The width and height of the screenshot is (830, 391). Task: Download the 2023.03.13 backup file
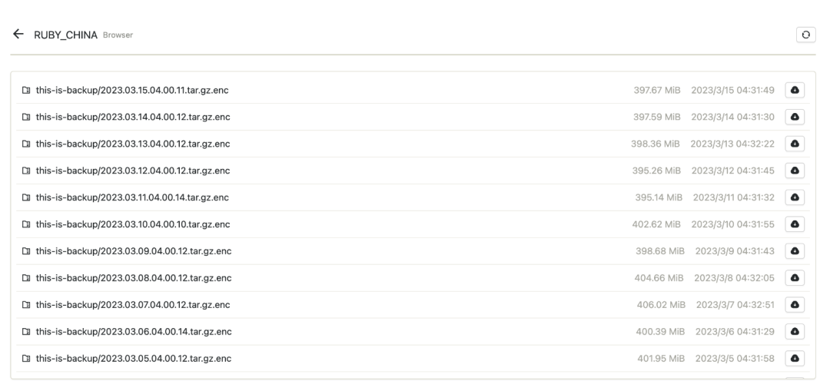click(795, 144)
